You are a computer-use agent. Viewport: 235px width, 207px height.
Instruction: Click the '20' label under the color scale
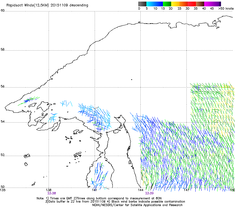coord(171,9)
